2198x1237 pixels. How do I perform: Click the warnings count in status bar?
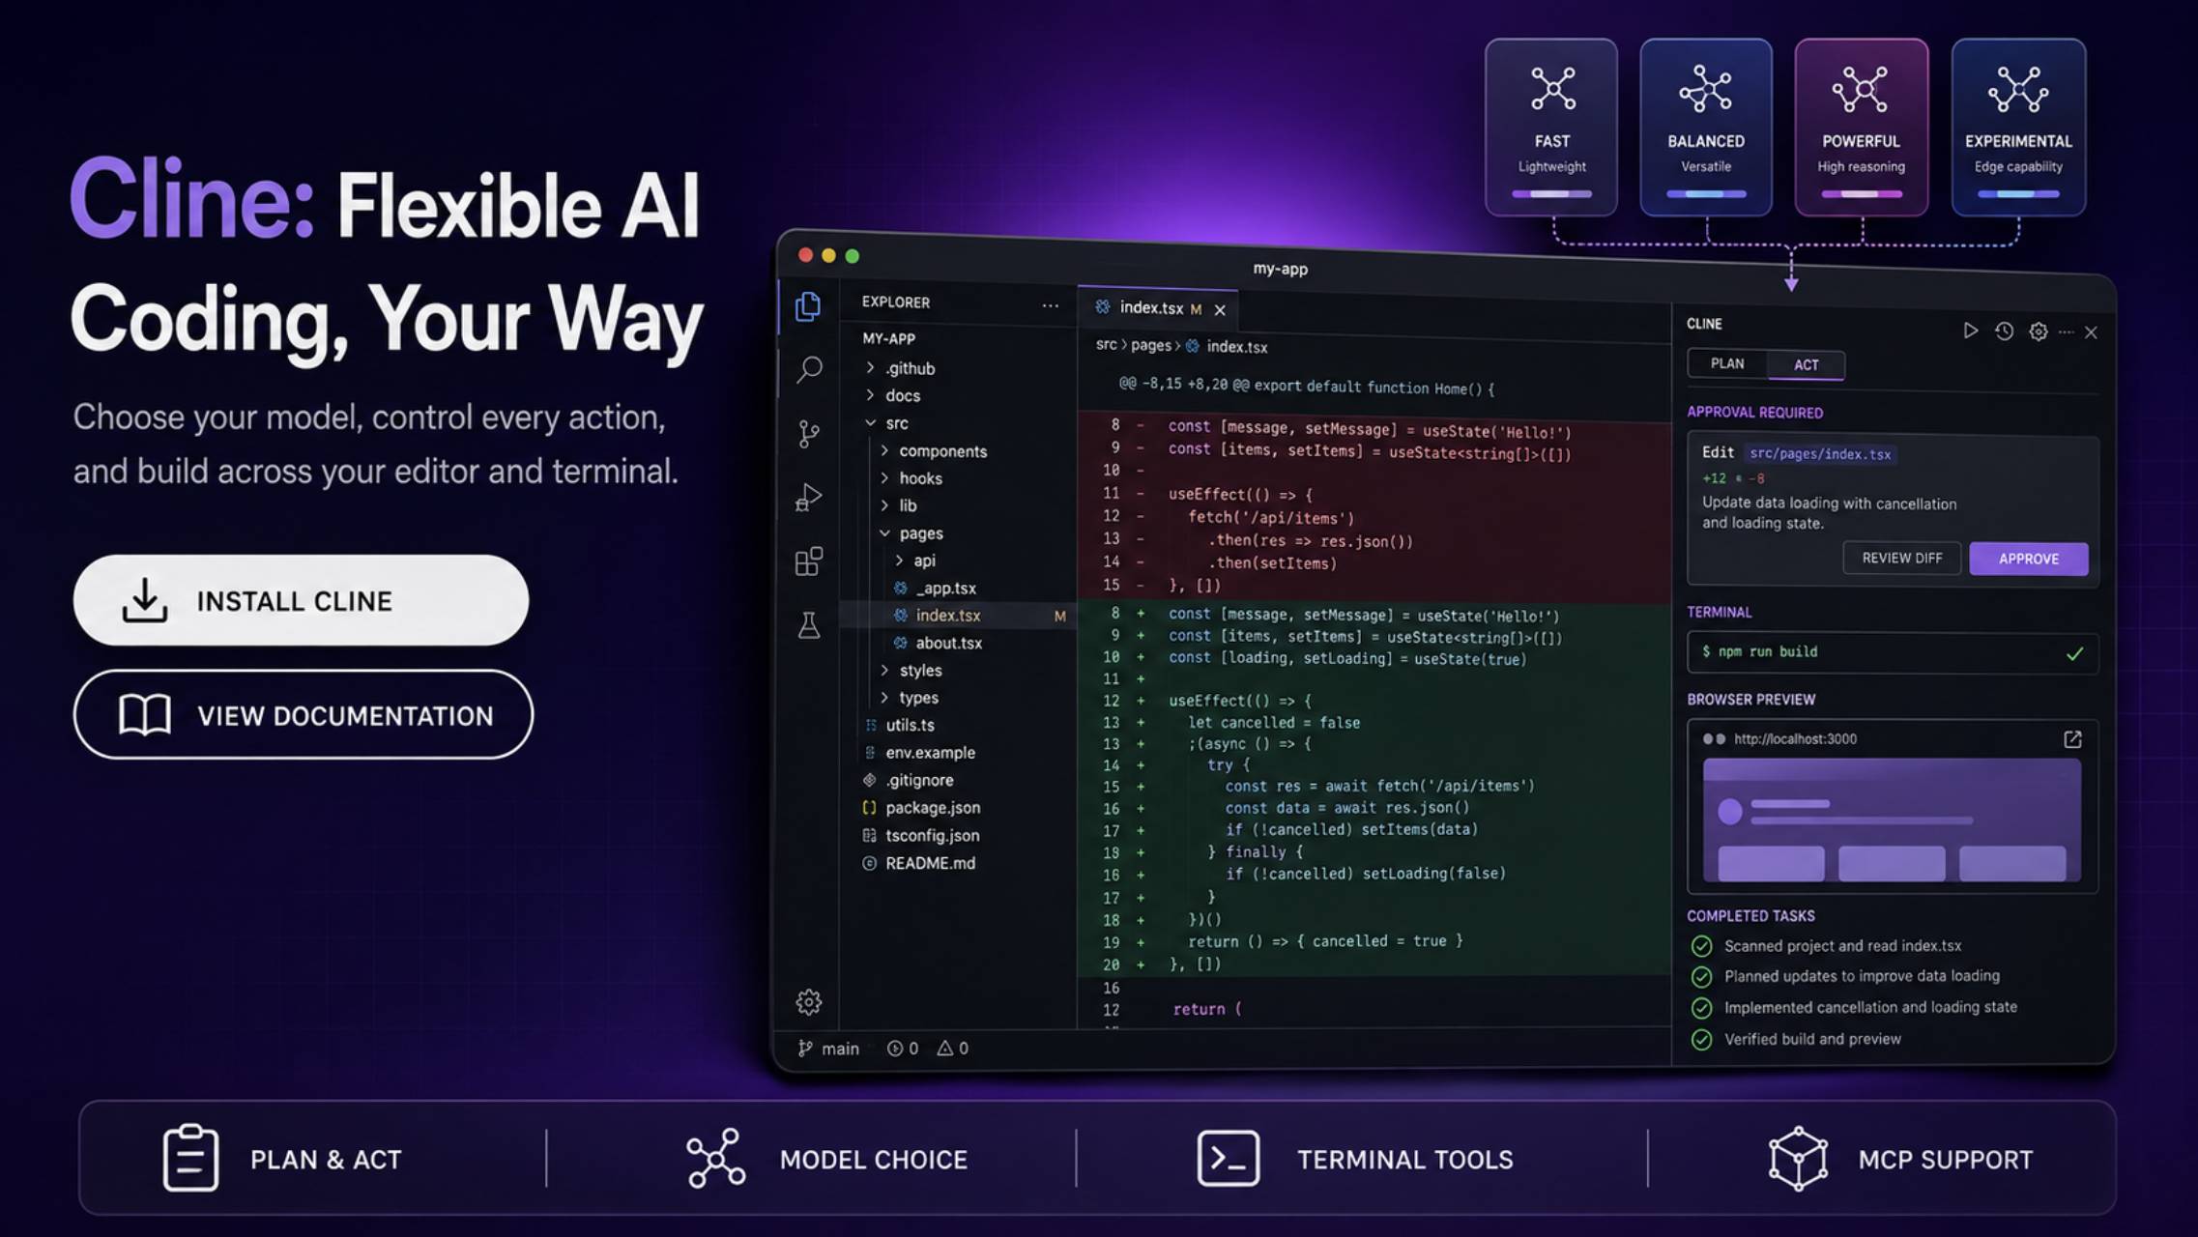coord(953,1049)
